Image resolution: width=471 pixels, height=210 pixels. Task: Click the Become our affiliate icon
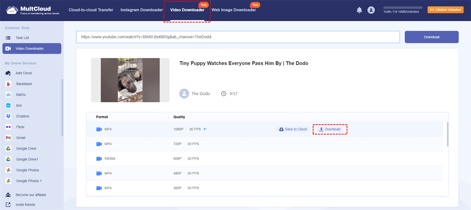pyautogui.click(x=8, y=195)
